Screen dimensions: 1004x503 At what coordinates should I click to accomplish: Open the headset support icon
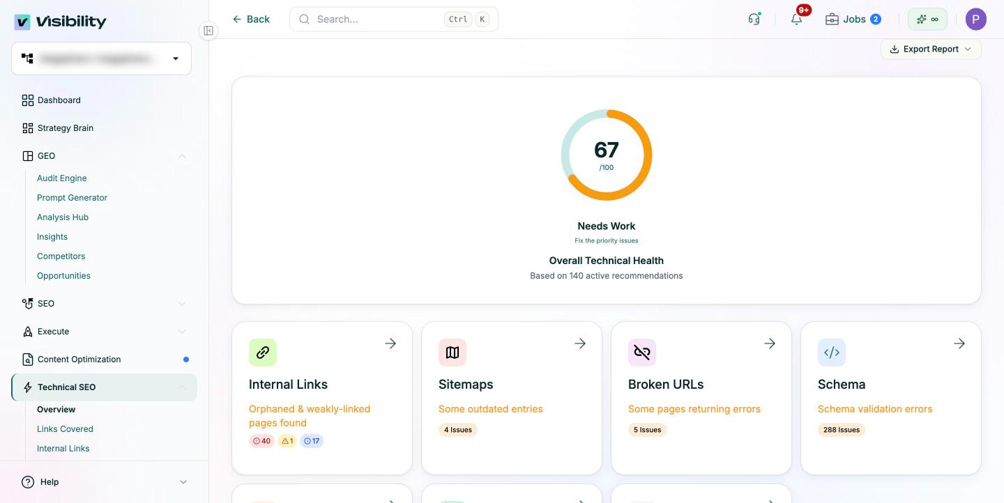(x=754, y=19)
